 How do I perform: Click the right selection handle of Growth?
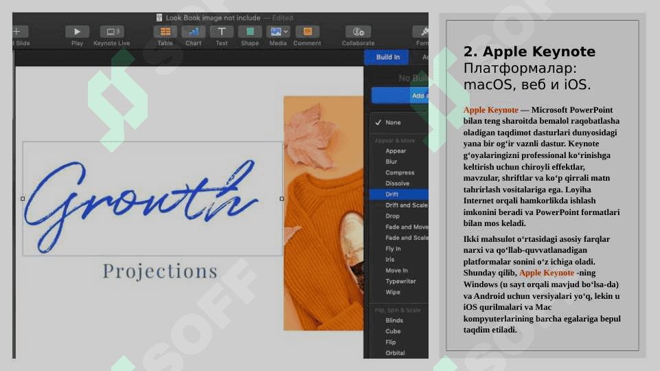coord(282,199)
